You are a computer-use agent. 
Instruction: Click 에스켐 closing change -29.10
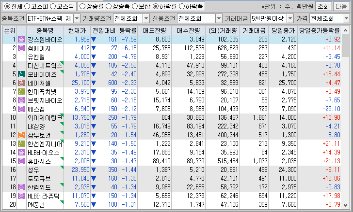click(331, 109)
